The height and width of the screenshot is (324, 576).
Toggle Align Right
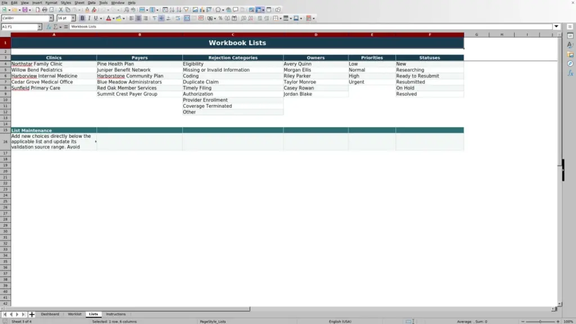coord(146,19)
